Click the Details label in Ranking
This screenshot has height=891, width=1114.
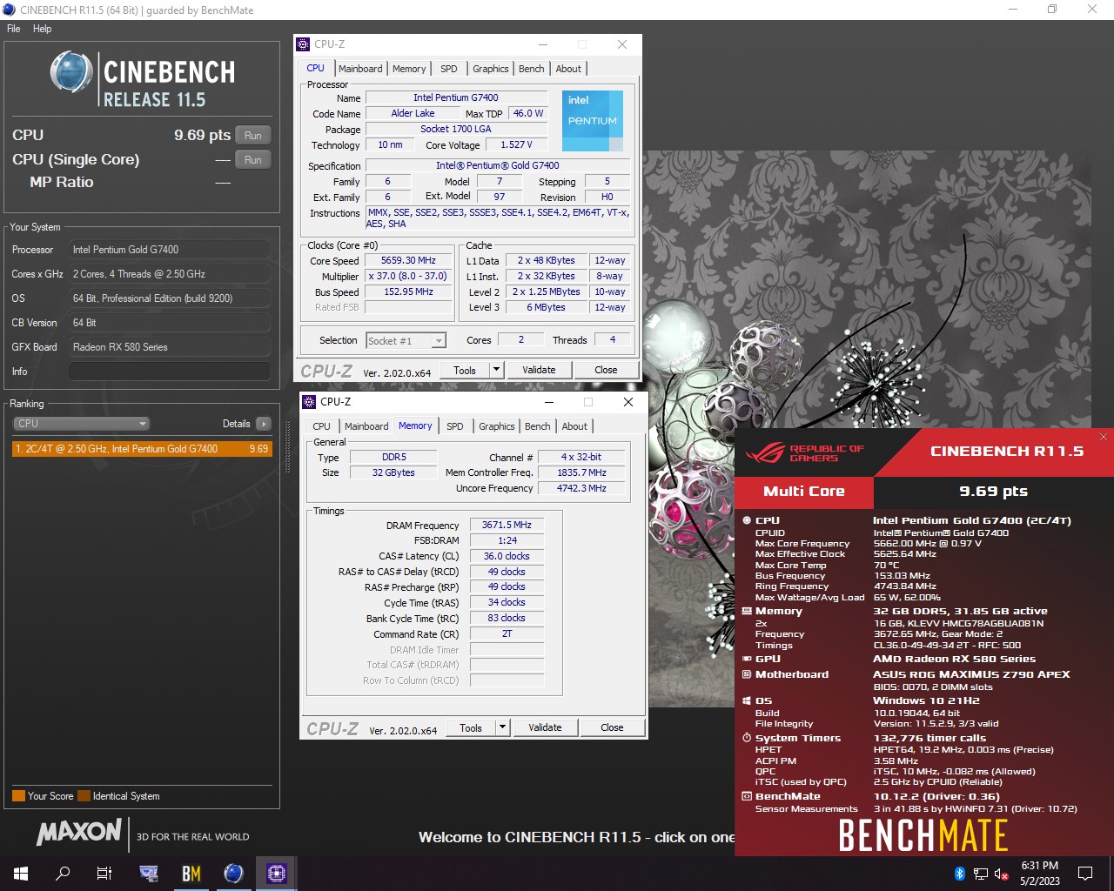point(236,424)
